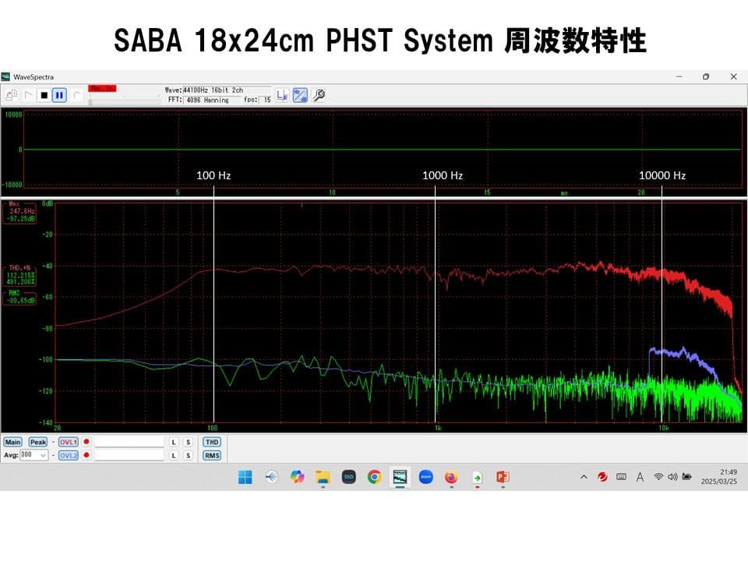The width and height of the screenshot is (748, 561).
Task: Toggle the S button beside OVL1
Action: pyautogui.click(x=188, y=442)
